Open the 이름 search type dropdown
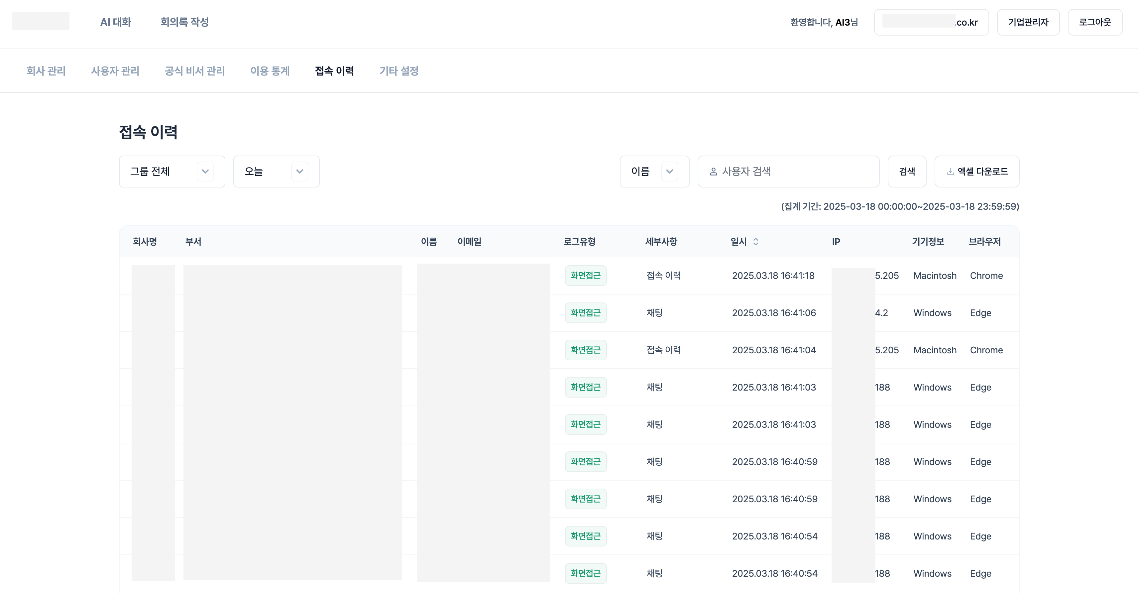 (654, 172)
